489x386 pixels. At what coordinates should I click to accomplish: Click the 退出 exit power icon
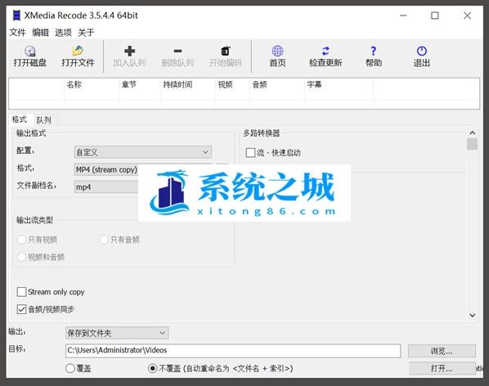click(x=422, y=51)
